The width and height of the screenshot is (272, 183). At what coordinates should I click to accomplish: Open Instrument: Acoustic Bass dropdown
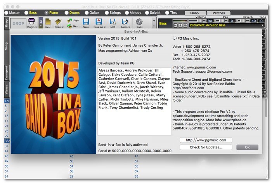point(227,25)
